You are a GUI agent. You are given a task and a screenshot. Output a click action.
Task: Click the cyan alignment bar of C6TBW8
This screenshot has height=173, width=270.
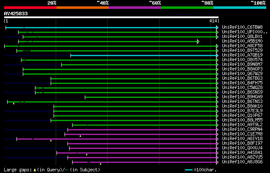(111, 27)
